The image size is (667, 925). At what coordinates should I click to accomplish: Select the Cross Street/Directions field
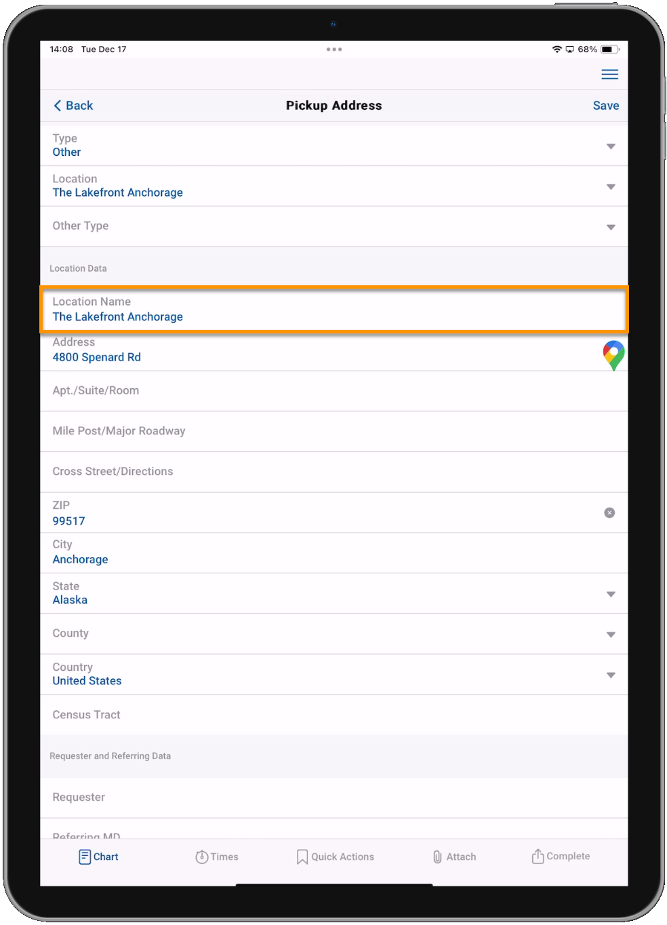tap(333, 472)
